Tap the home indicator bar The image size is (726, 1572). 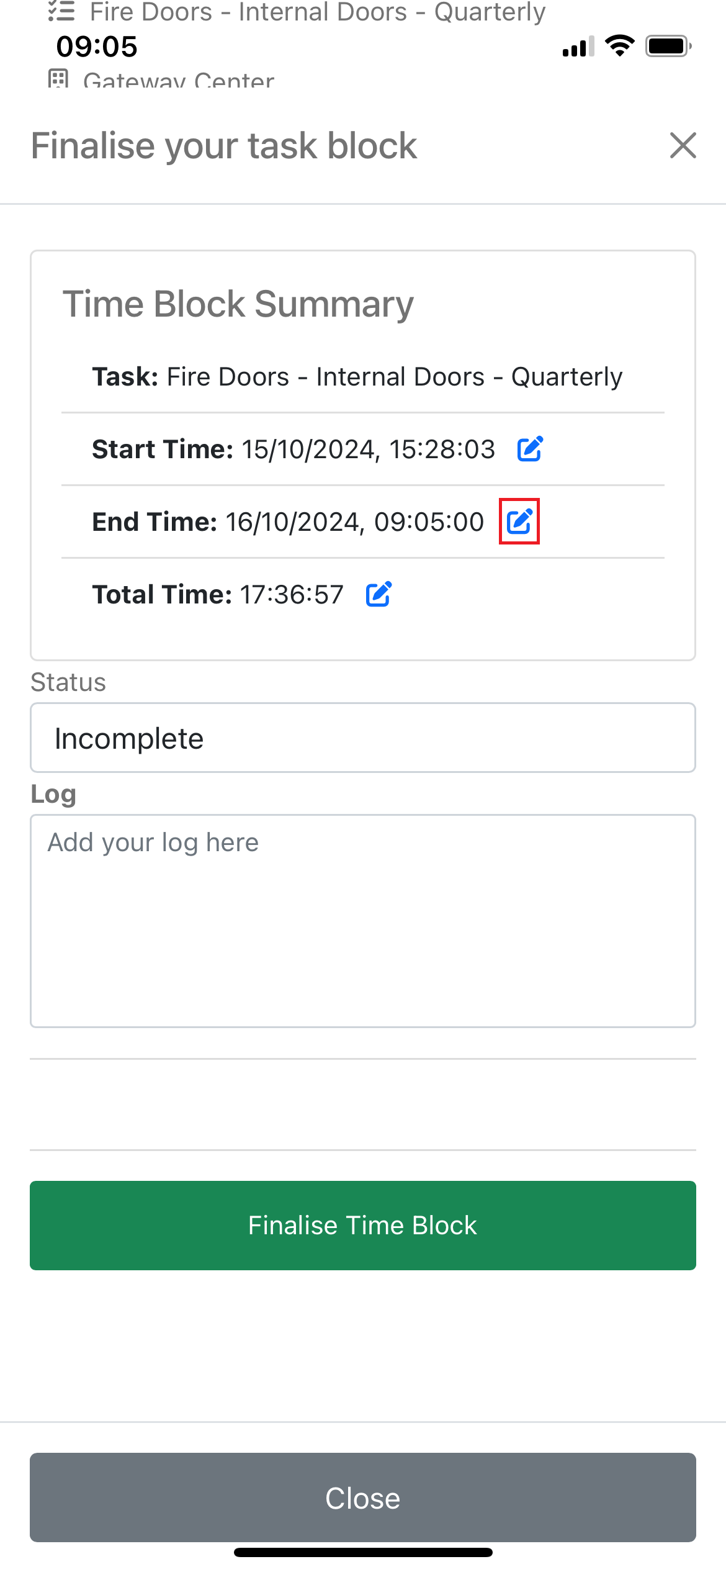coord(362,1552)
